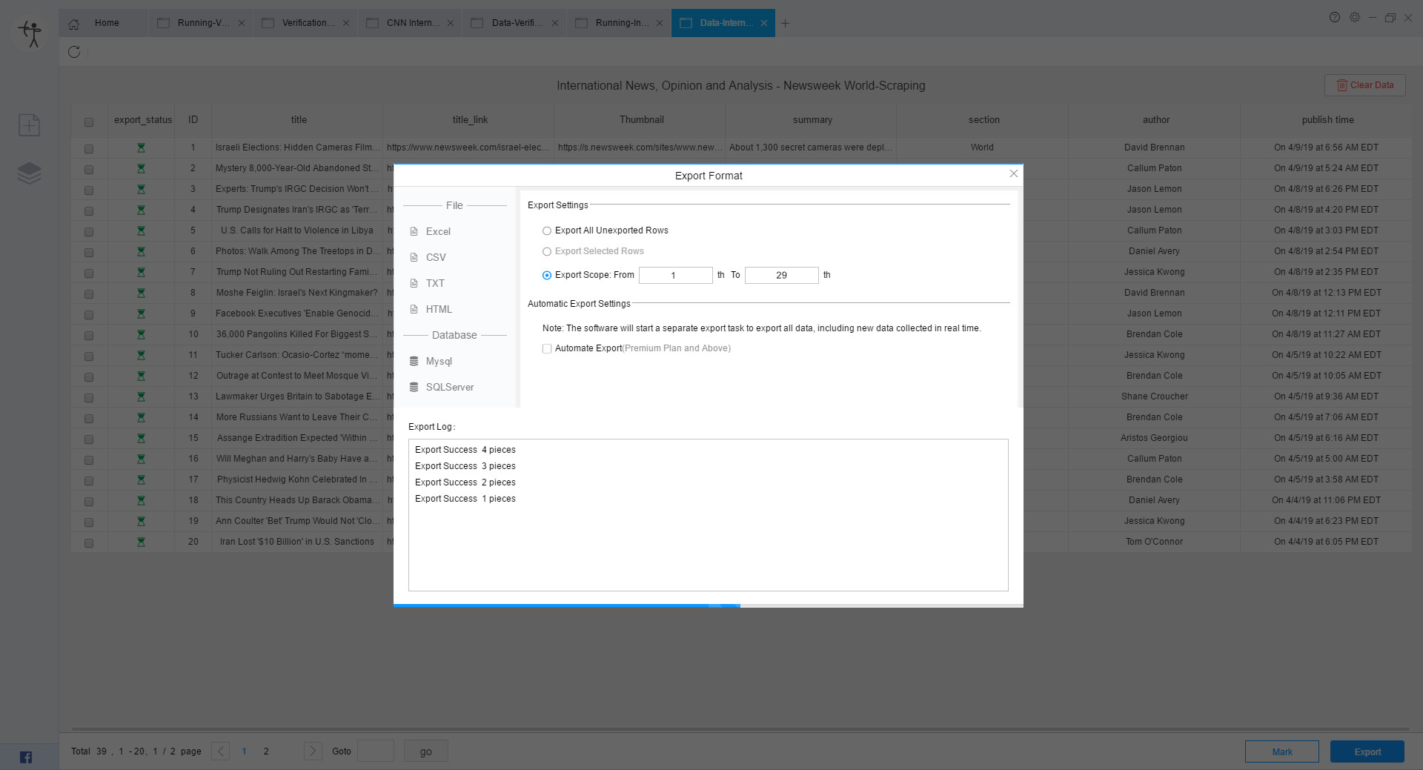Open the settings gear icon
1423x770 pixels.
[x=1355, y=17]
